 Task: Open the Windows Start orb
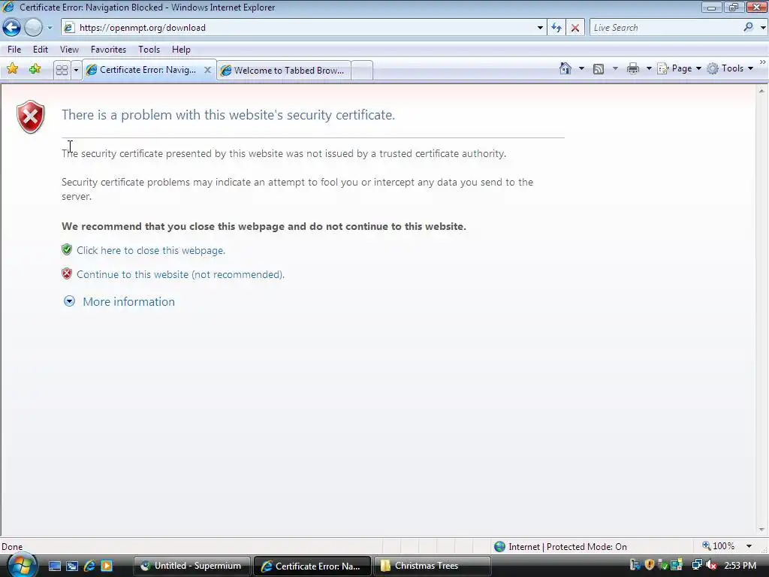click(22, 565)
